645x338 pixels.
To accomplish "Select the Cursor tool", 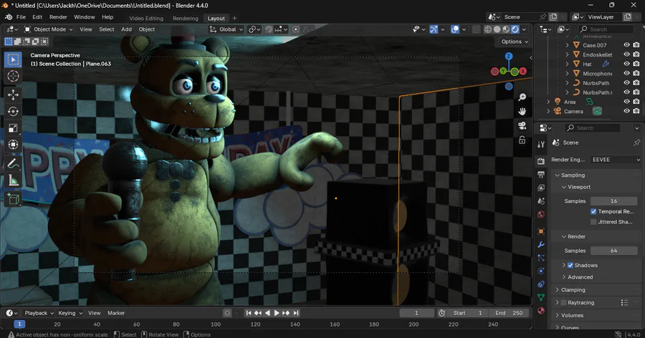I will 13,76.
